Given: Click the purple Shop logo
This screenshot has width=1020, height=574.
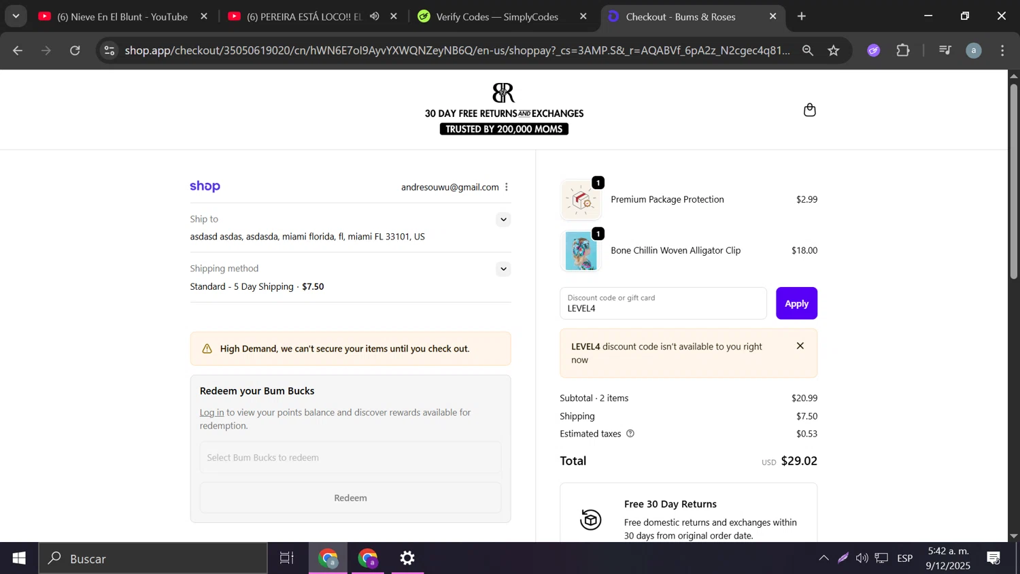Looking at the screenshot, I should coord(205,186).
